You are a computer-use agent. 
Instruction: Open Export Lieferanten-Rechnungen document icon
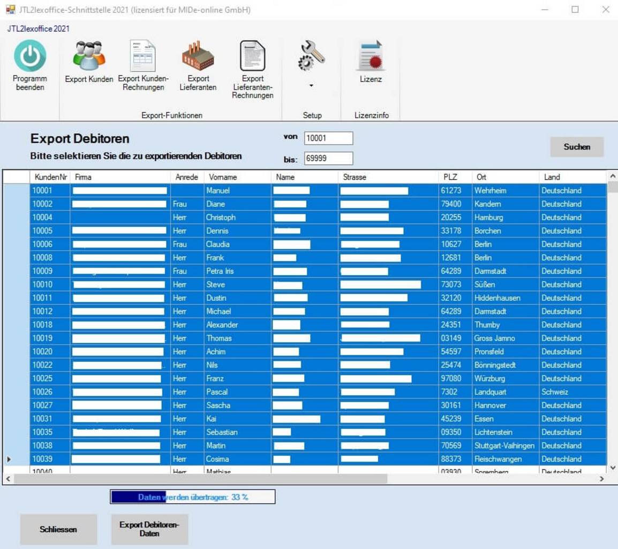[252, 56]
